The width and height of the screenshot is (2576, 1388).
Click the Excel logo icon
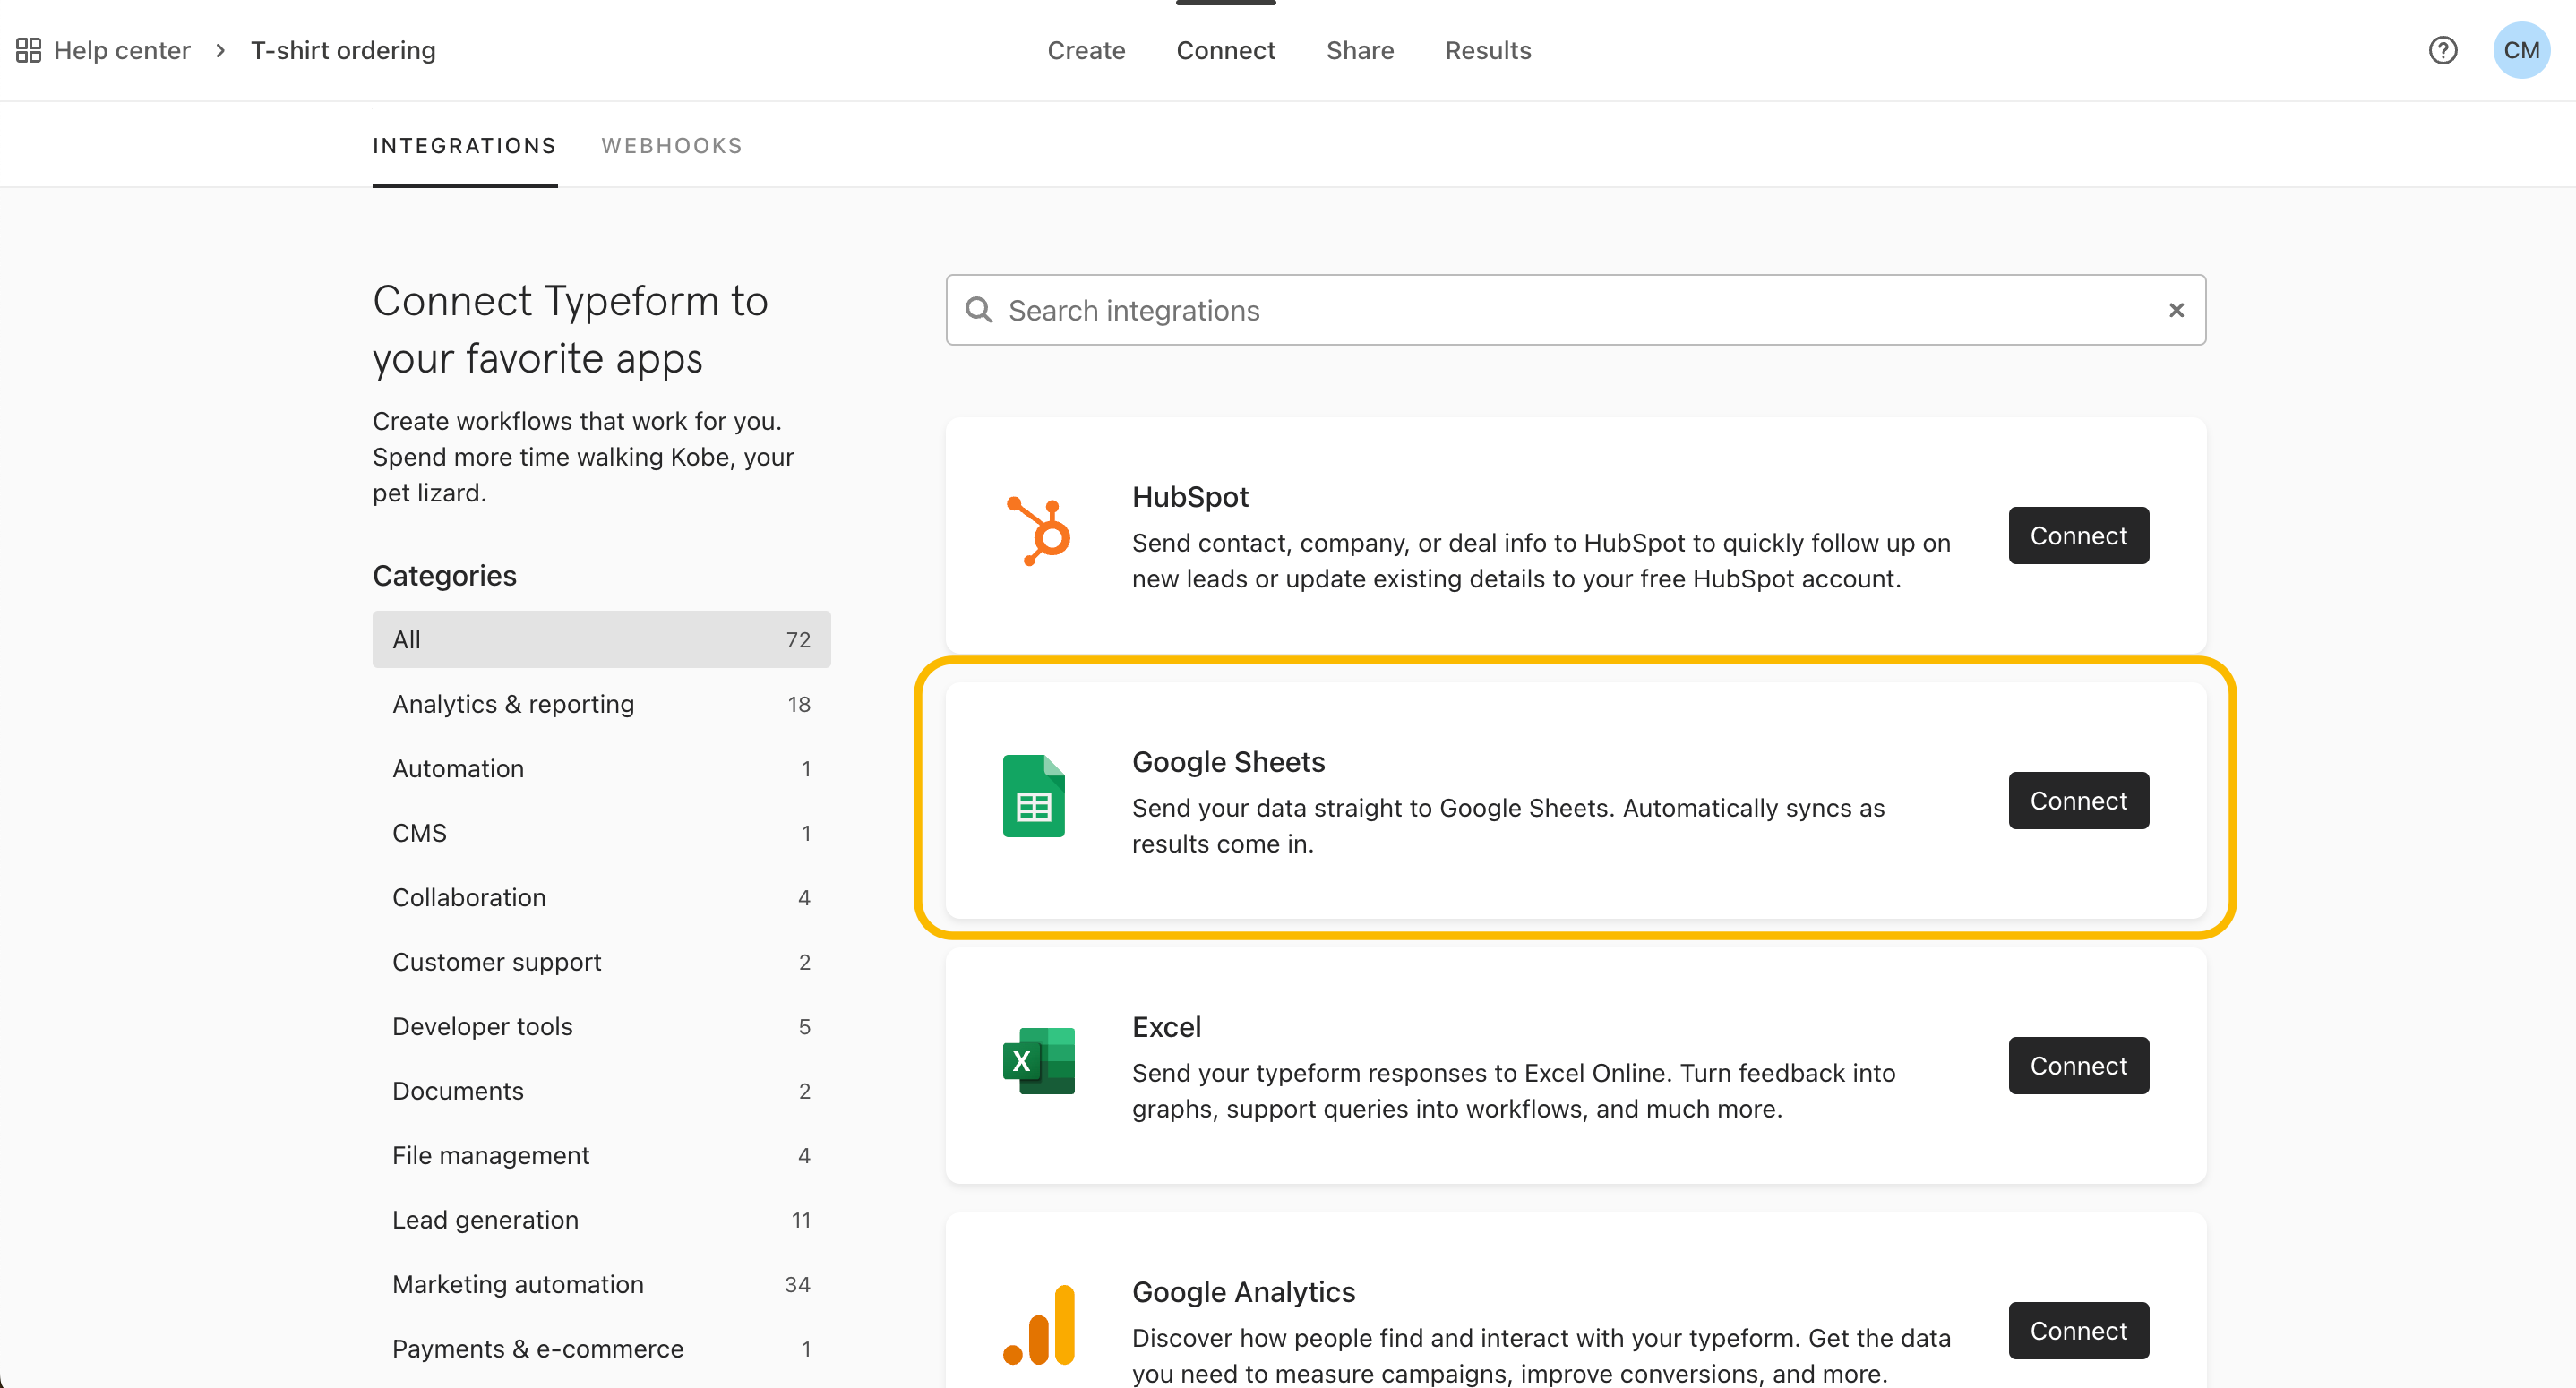click(x=1038, y=1061)
